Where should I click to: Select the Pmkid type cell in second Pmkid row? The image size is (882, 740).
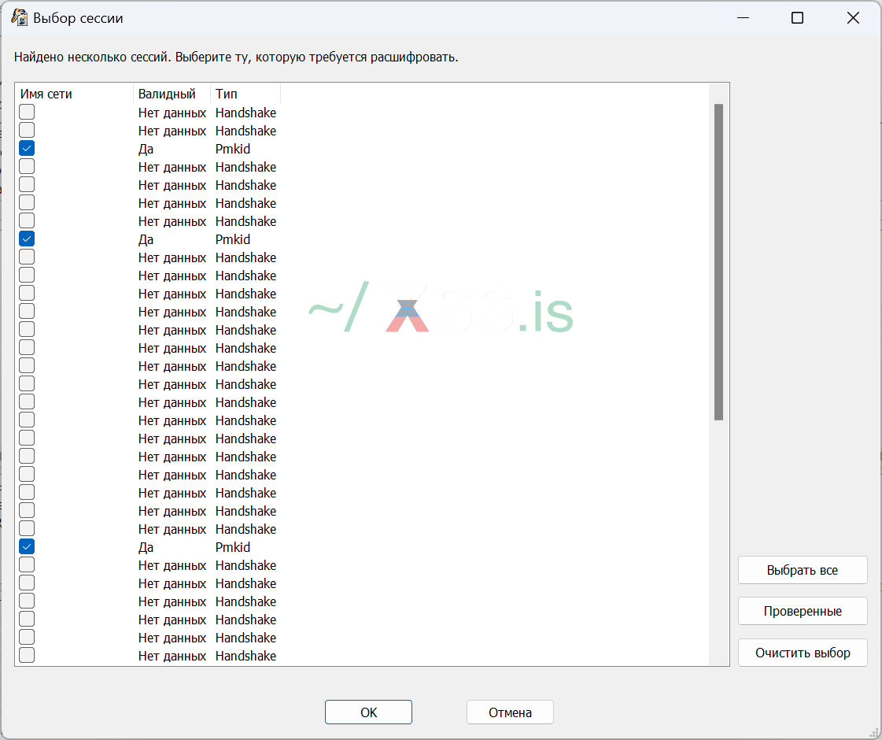tap(233, 240)
